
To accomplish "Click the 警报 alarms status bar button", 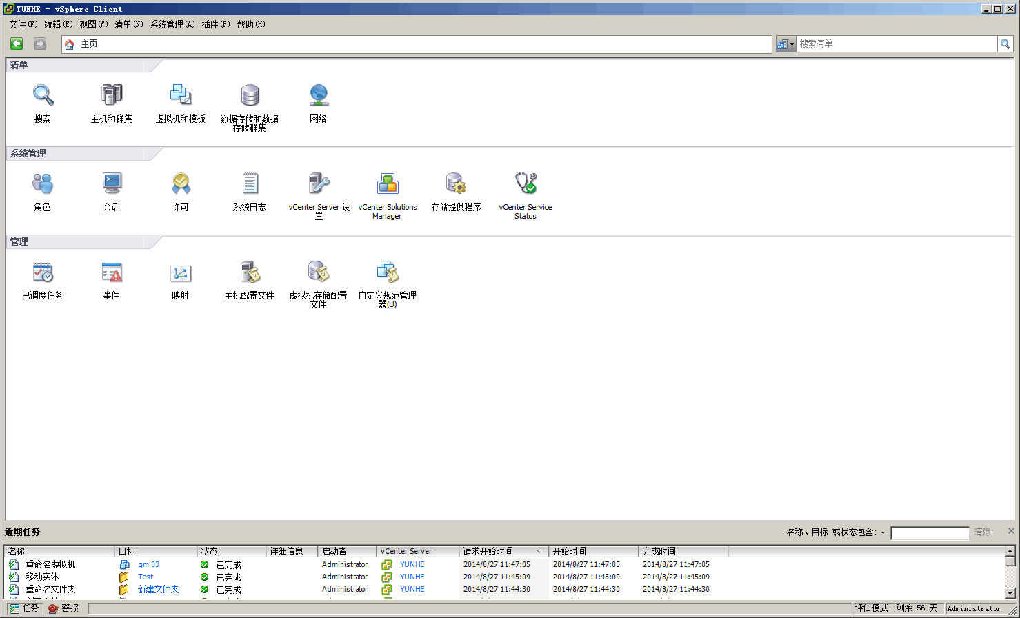I will coord(63,608).
